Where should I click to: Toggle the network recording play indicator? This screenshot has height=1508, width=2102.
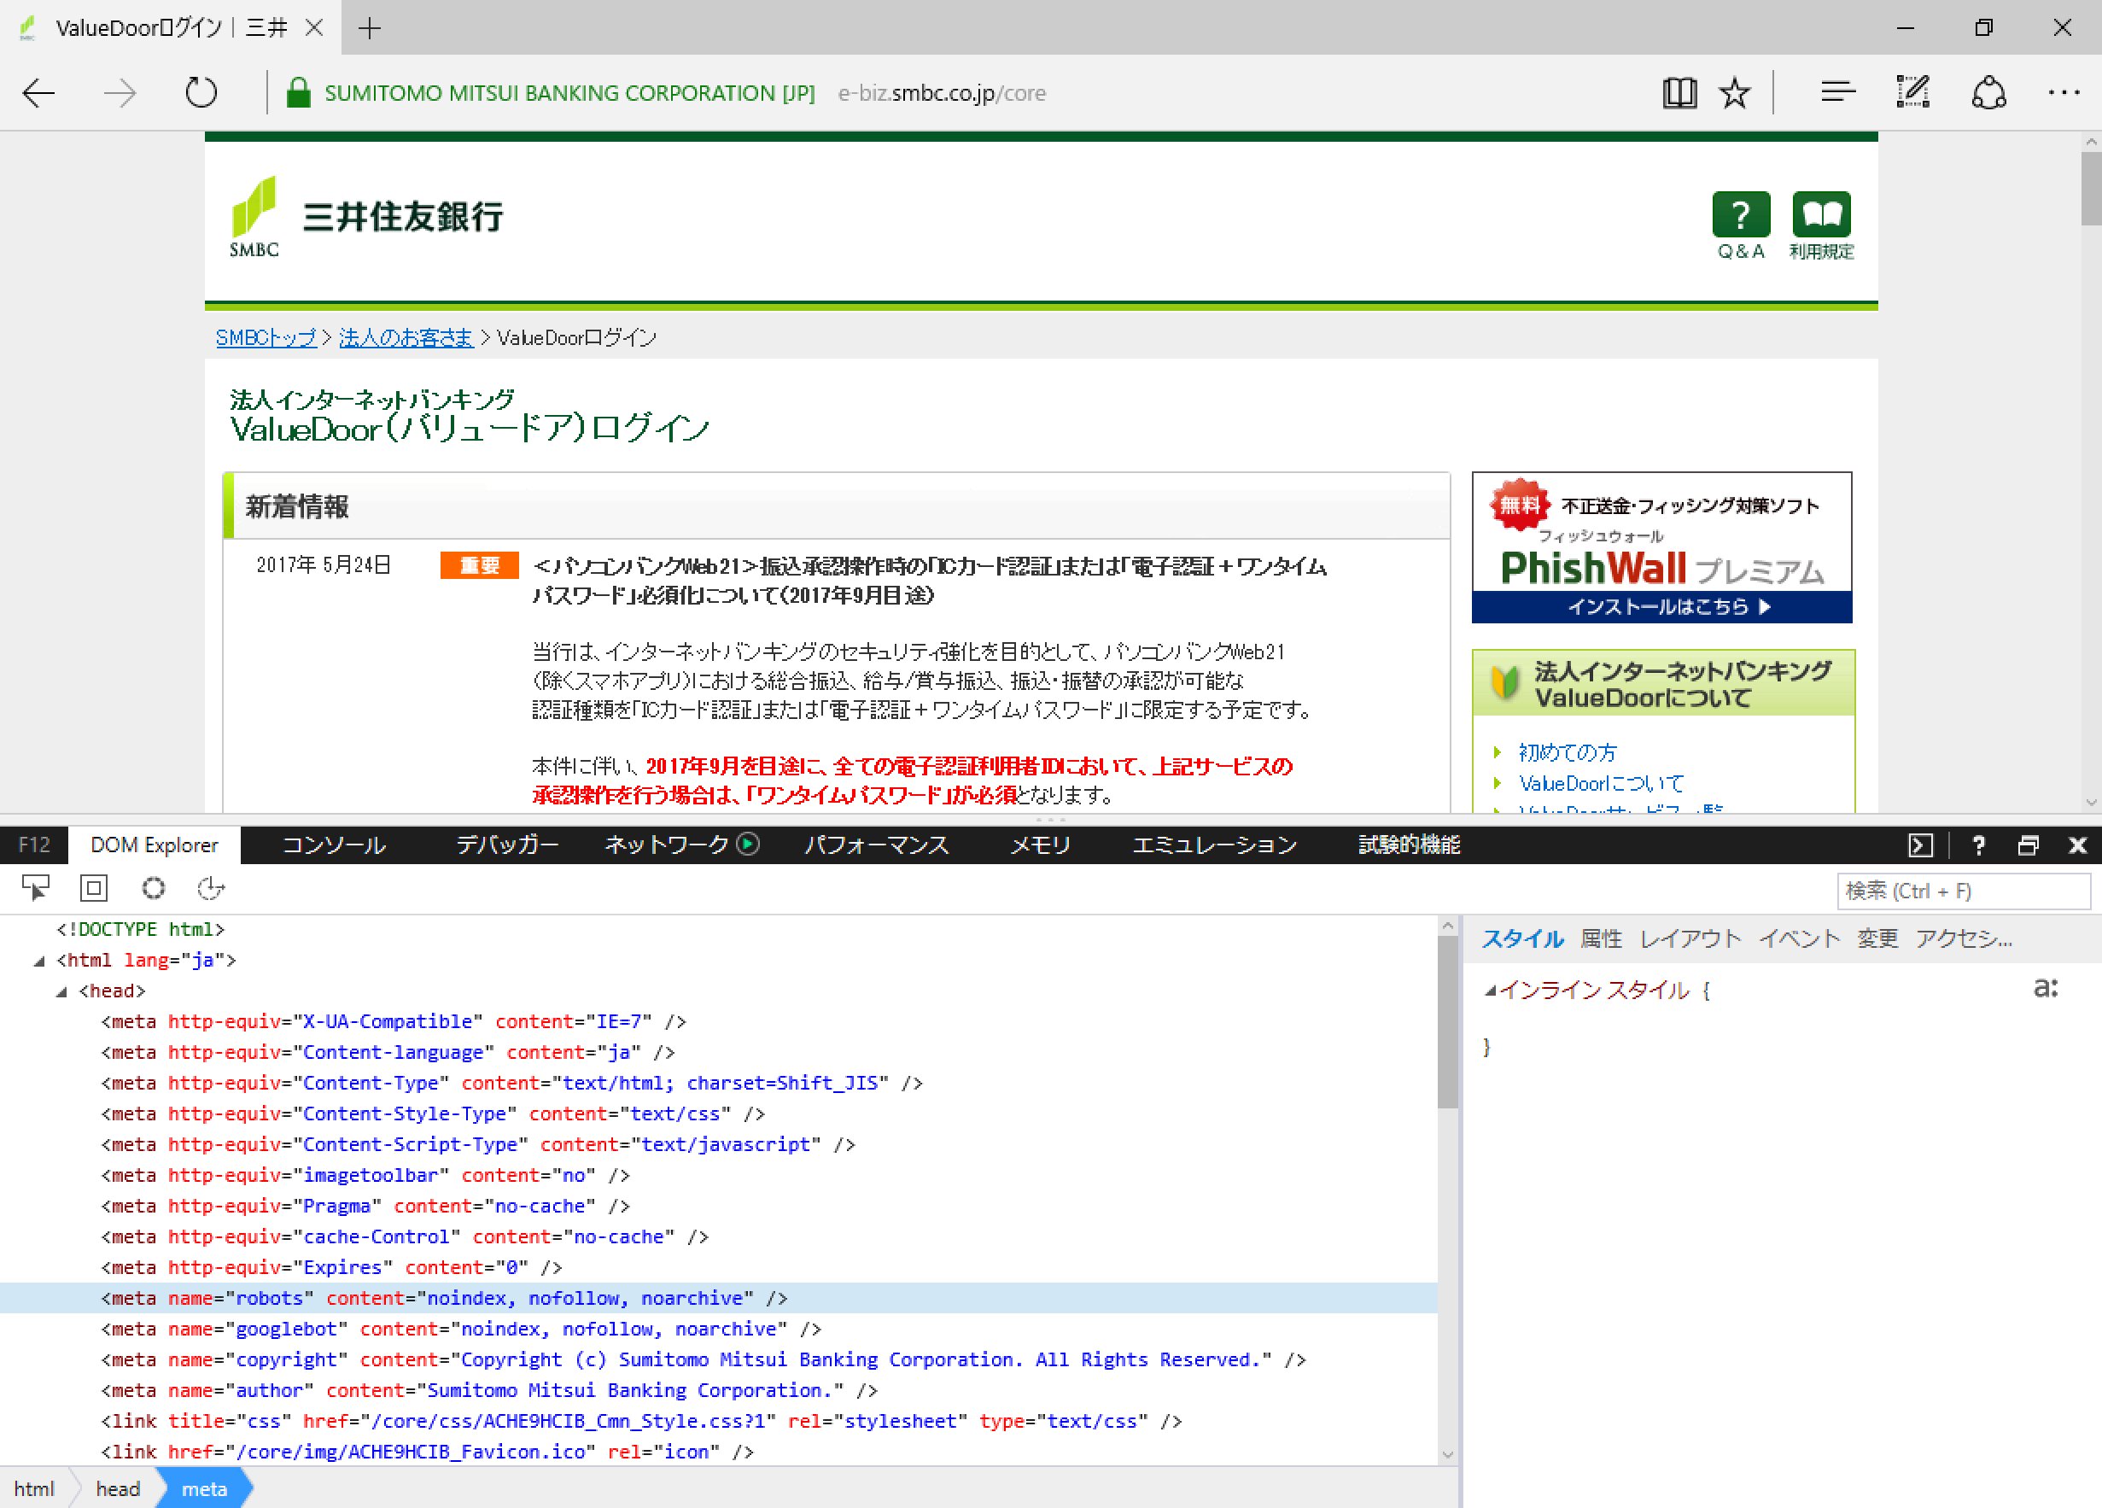[x=748, y=845]
